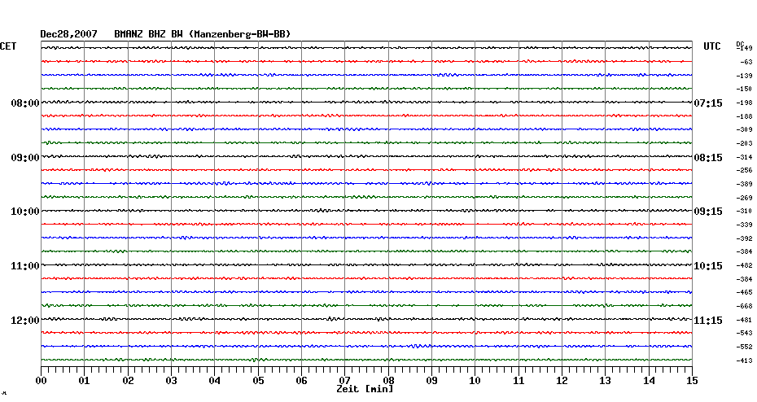Select DC offset value -389
Screen dimensions: 757x402
point(744,185)
